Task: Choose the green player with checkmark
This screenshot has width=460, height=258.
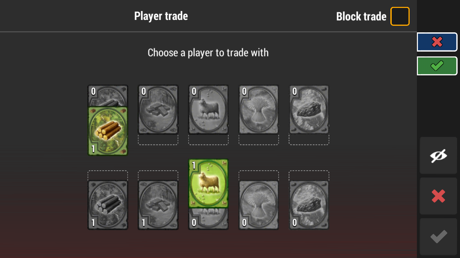Action: (x=437, y=66)
